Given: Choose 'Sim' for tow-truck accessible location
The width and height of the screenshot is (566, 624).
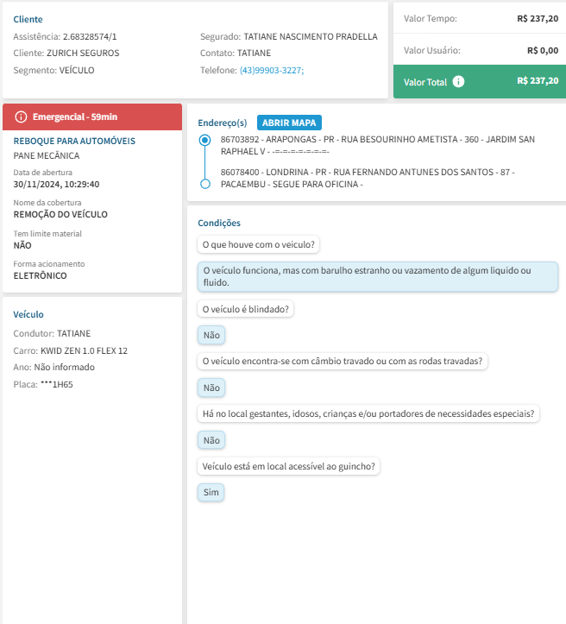Looking at the screenshot, I should point(211,493).
